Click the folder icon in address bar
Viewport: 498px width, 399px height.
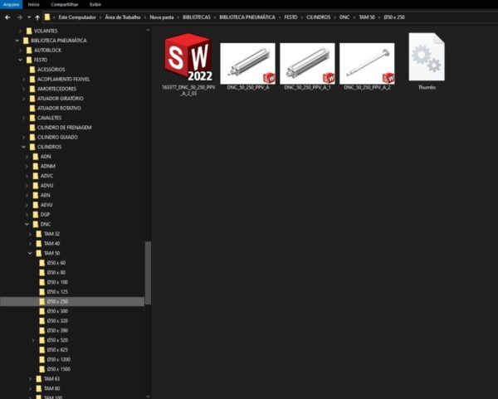(47, 17)
